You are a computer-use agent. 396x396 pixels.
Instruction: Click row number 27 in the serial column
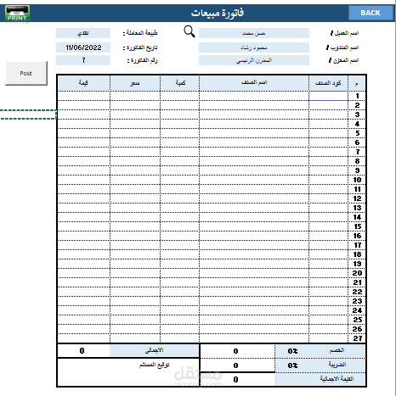357,338
